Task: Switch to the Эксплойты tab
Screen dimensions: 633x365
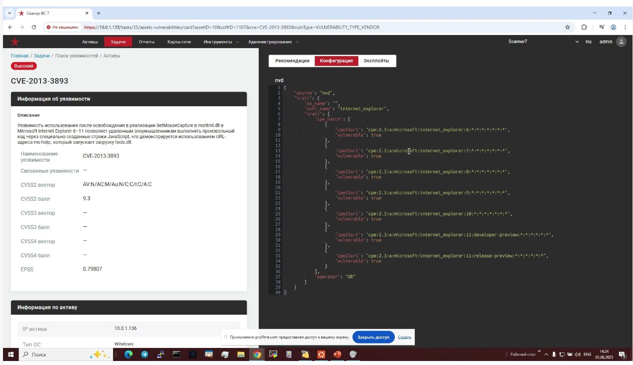Action: (376, 61)
